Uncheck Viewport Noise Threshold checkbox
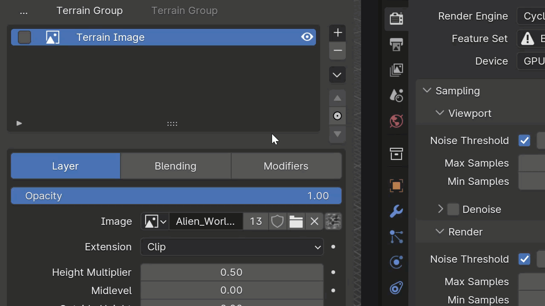 coord(524,141)
